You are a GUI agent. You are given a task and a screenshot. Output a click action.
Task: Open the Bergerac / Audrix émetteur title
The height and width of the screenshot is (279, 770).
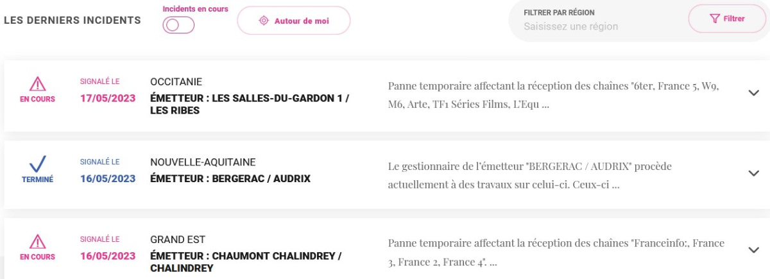(230, 179)
